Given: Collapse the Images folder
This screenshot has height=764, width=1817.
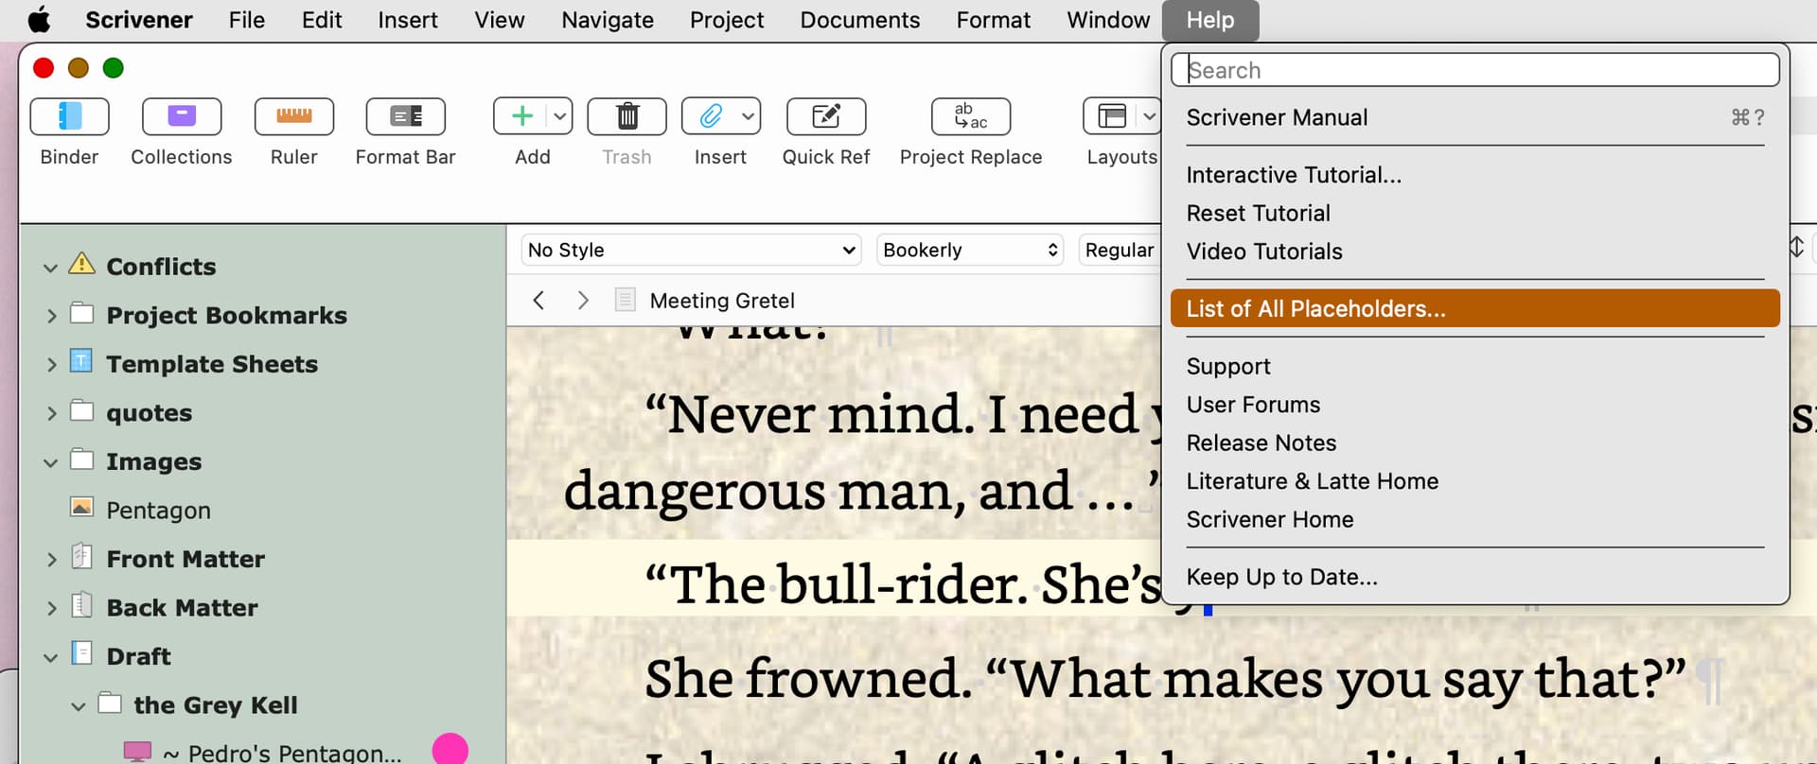Looking at the screenshot, I should (51, 463).
